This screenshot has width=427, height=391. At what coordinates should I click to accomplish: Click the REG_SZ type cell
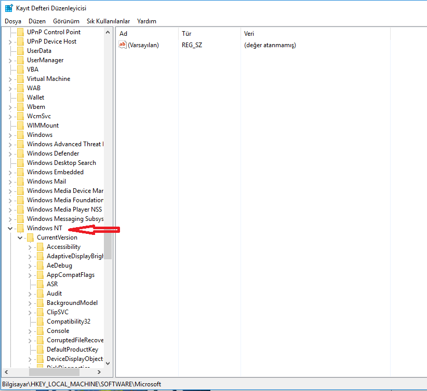192,45
